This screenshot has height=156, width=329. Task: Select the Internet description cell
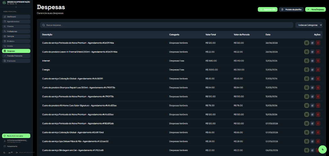tap(46, 61)
